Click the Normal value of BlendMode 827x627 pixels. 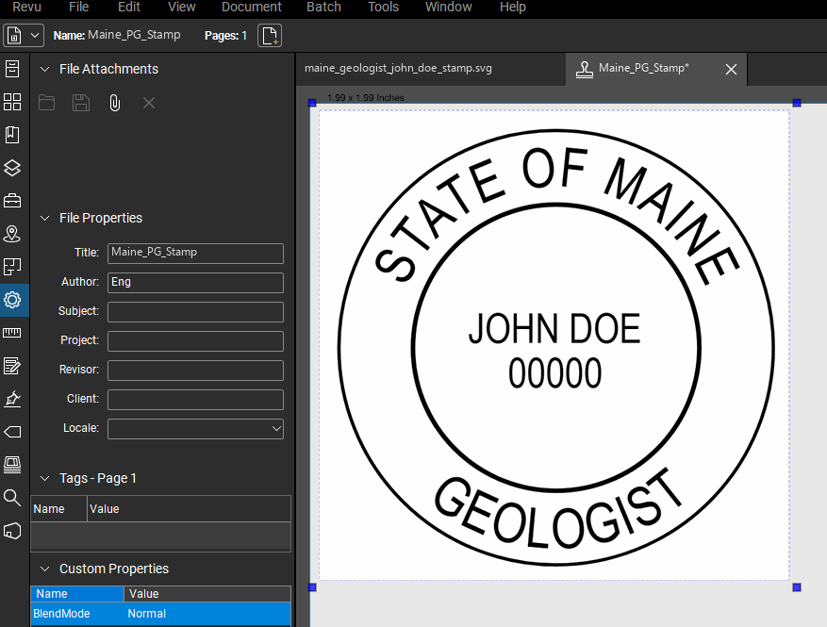click(146, 614)
